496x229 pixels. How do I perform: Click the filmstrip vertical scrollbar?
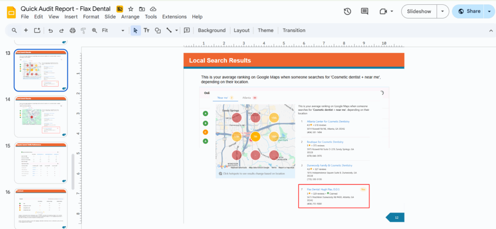74,172
